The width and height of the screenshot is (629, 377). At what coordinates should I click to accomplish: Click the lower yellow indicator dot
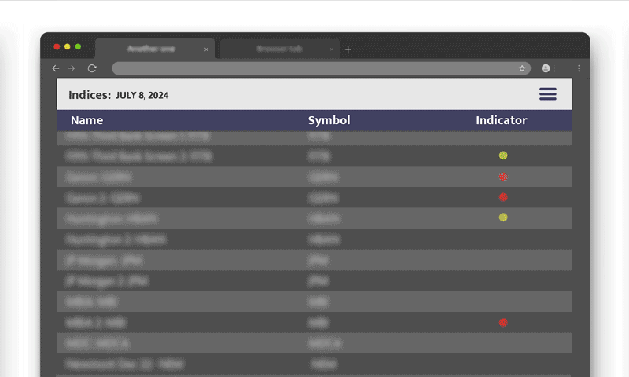pyautogui.click(x=503, y=218)
